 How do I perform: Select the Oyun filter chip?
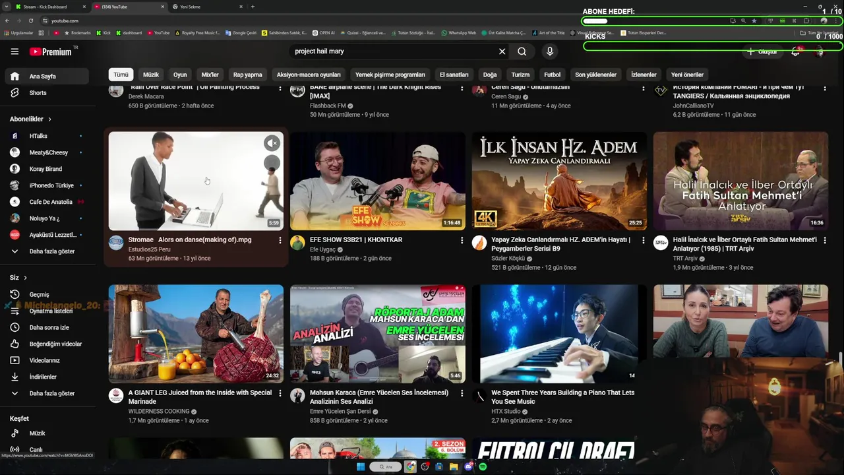(180, 75)
